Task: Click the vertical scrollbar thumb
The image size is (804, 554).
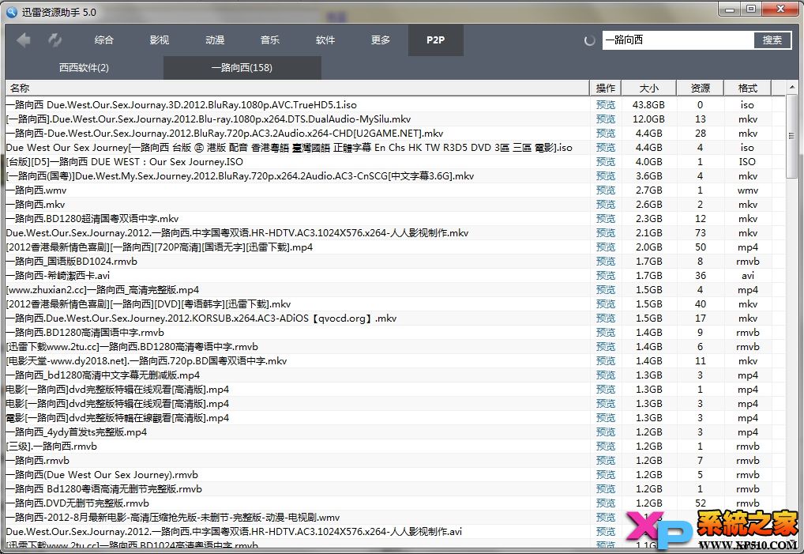Action: (x=791, y=136)
